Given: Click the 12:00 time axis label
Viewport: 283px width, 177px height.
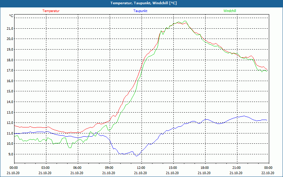Looking at the screenshot, I should point(142,167).
